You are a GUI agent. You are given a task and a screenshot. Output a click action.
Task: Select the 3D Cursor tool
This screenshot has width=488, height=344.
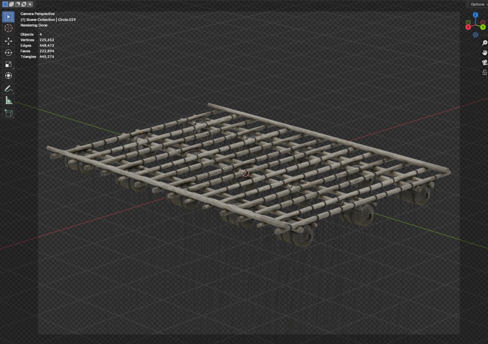[x=9, y=28]
